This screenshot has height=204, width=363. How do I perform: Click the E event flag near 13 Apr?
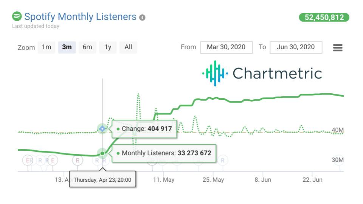click(x=53, y=160)
